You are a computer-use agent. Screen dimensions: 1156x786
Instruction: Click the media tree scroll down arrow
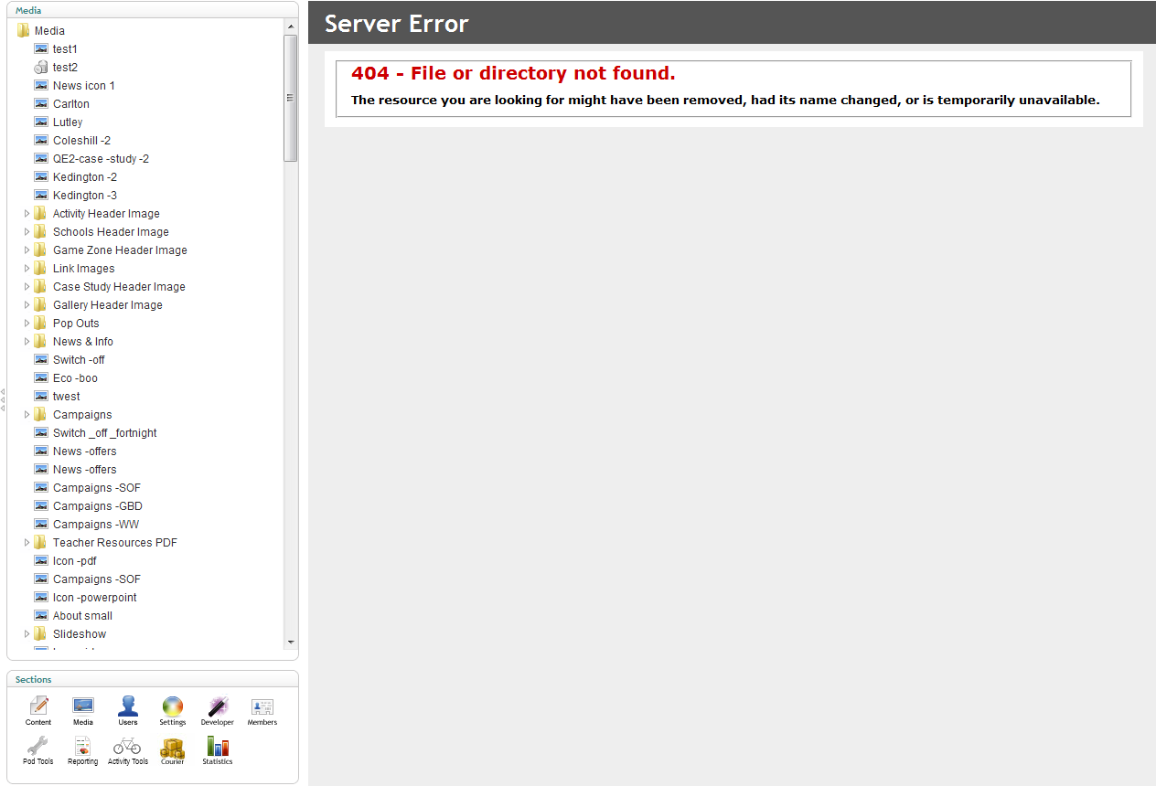(x=291, y=643)
